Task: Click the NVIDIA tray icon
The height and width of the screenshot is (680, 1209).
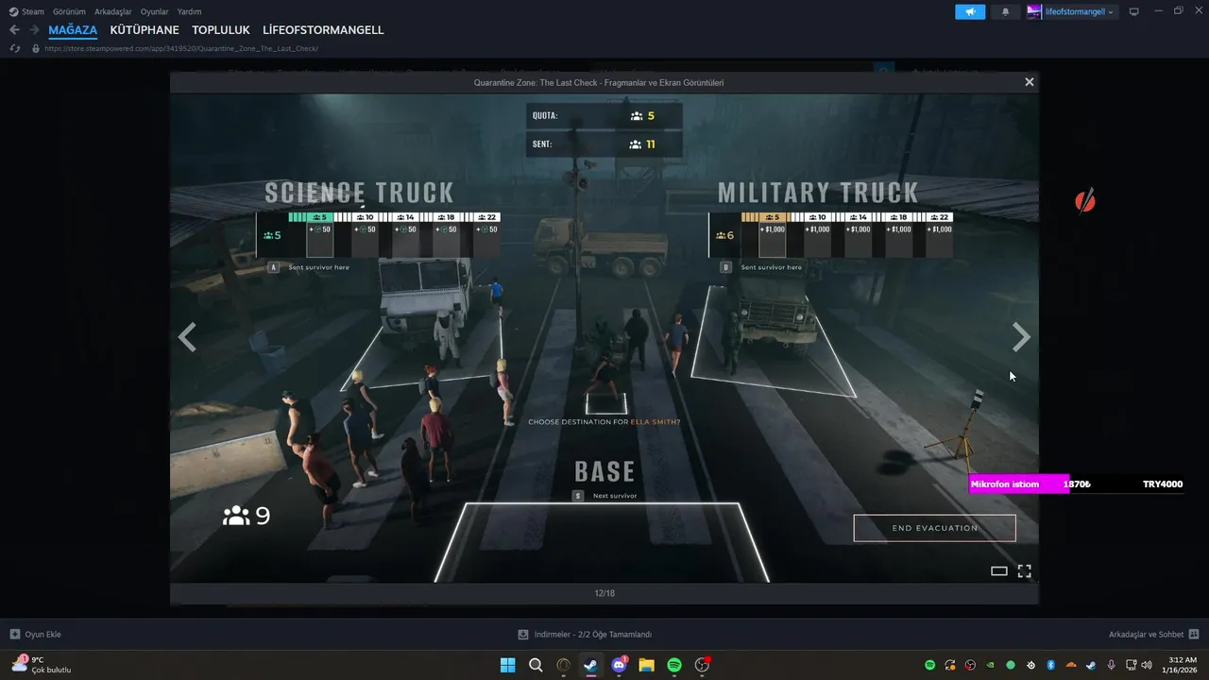Action: pyautogui.click(x=990, y=665)
